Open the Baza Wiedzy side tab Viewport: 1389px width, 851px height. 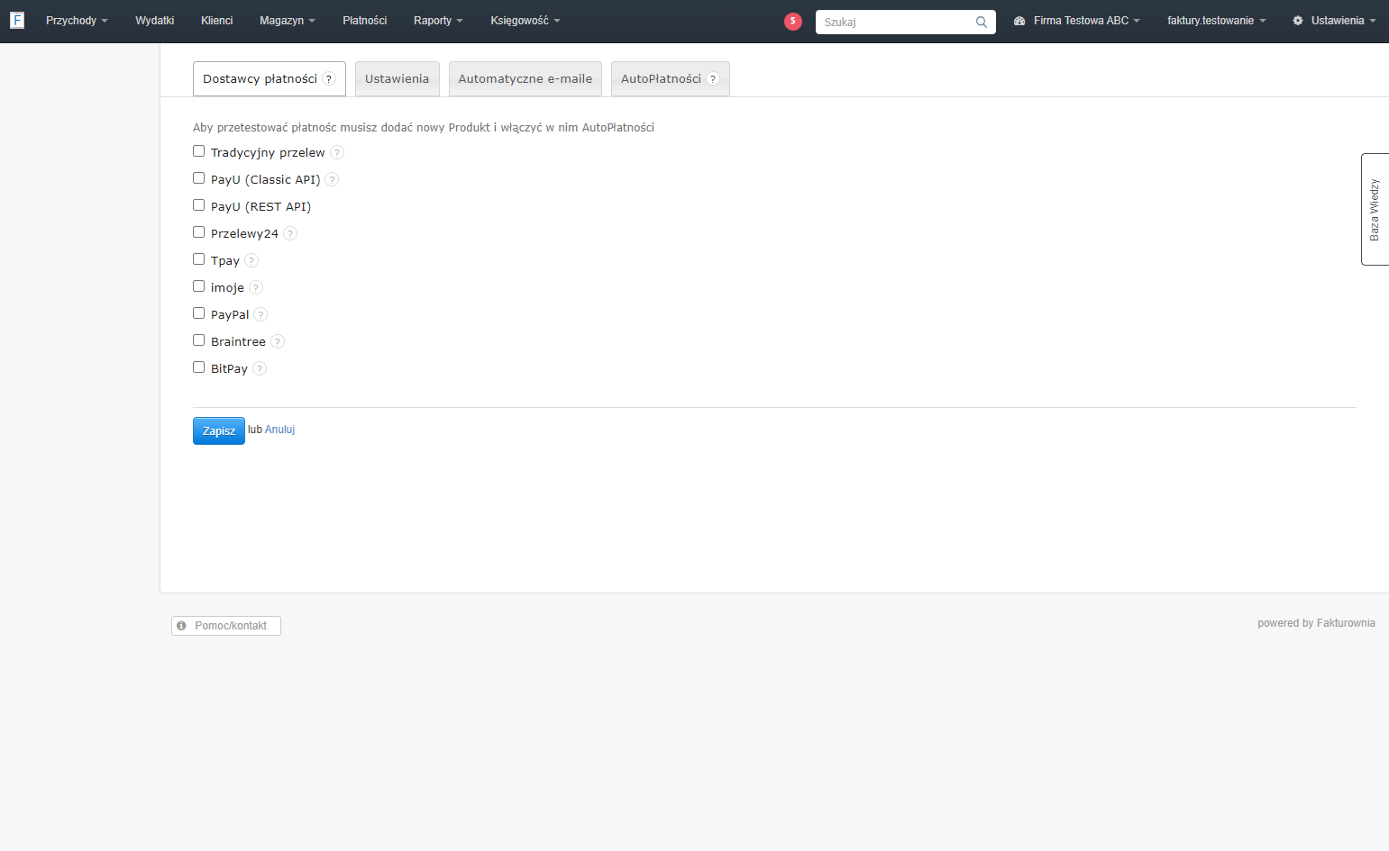[1375, 209]
